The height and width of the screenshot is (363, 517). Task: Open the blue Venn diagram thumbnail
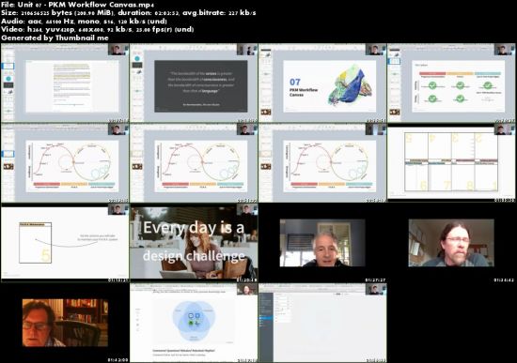pyautogui.click(x=194, y=323)
